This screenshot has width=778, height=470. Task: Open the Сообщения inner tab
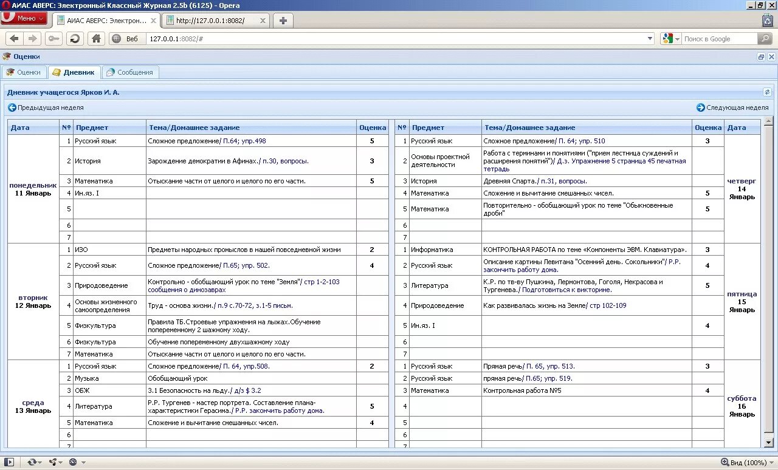click(129, 72)
